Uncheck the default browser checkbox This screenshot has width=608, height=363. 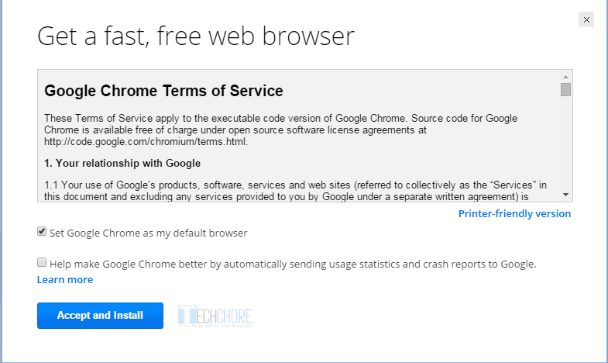point(42,232)
